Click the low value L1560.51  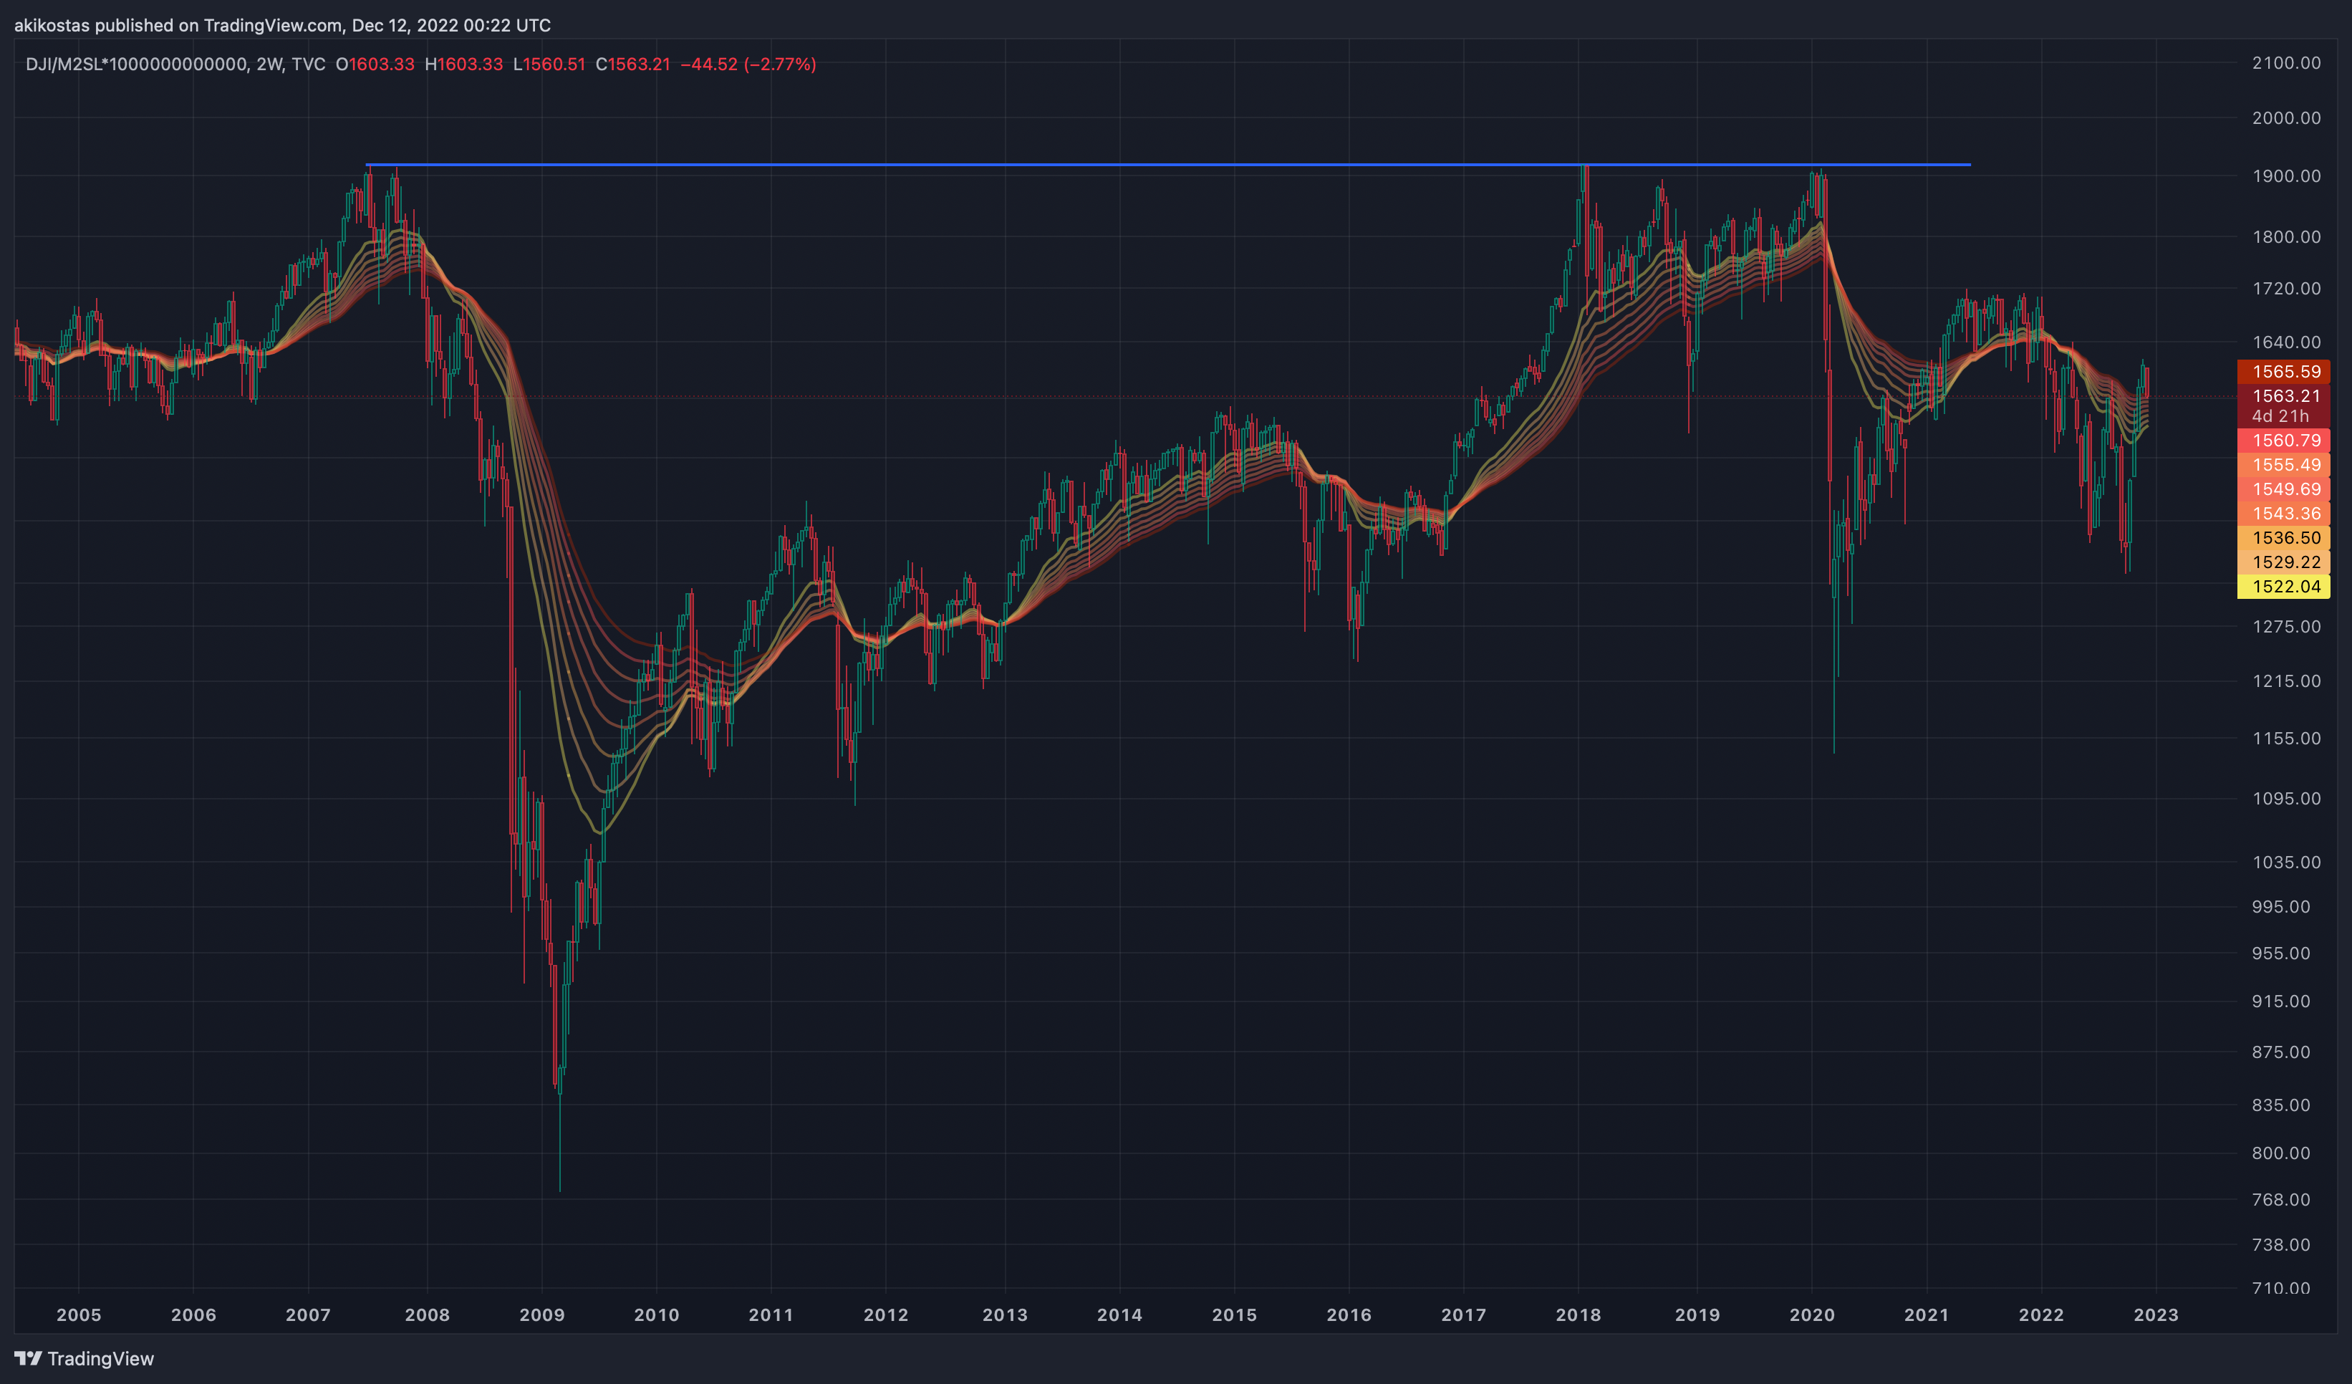pyautogui.click(x=550, y=64)
